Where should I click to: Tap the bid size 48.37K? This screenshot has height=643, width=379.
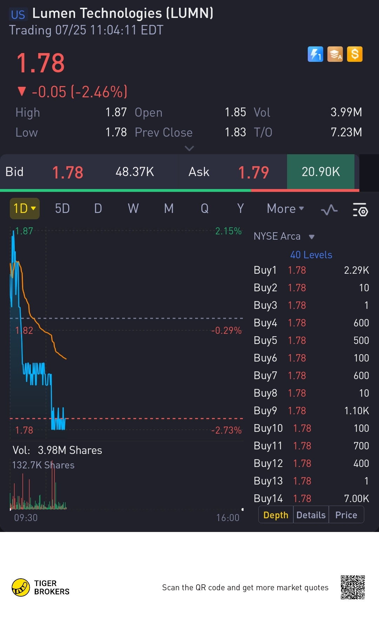point(135,172)
